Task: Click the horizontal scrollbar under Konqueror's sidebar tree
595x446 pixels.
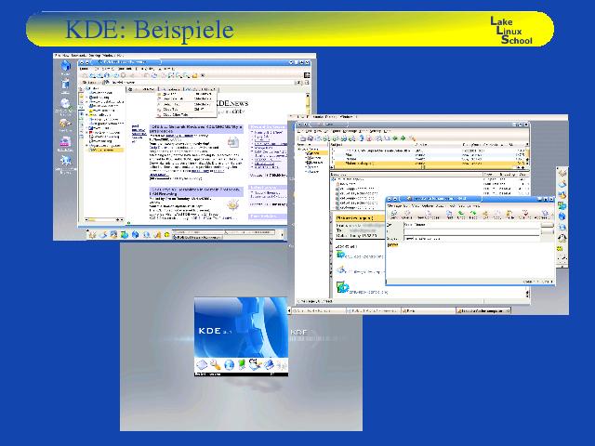Action: click(103, 219)
